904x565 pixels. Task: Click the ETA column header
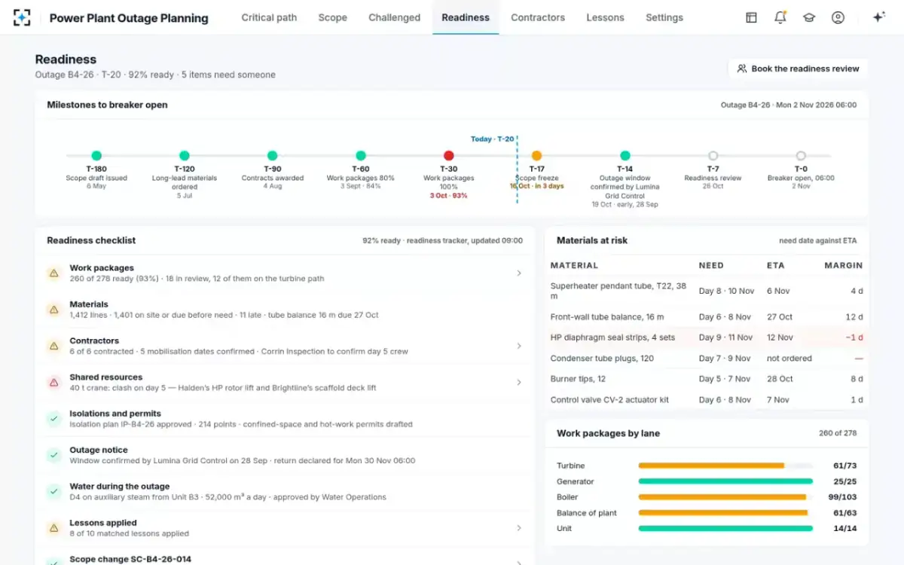775,265
